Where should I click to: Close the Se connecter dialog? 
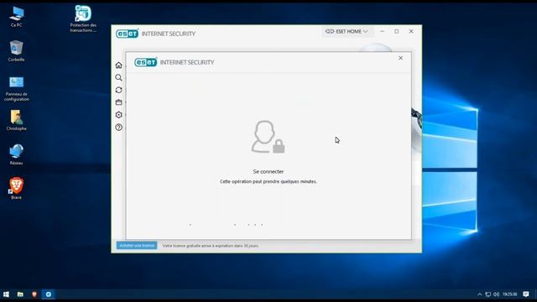point(400,58)
